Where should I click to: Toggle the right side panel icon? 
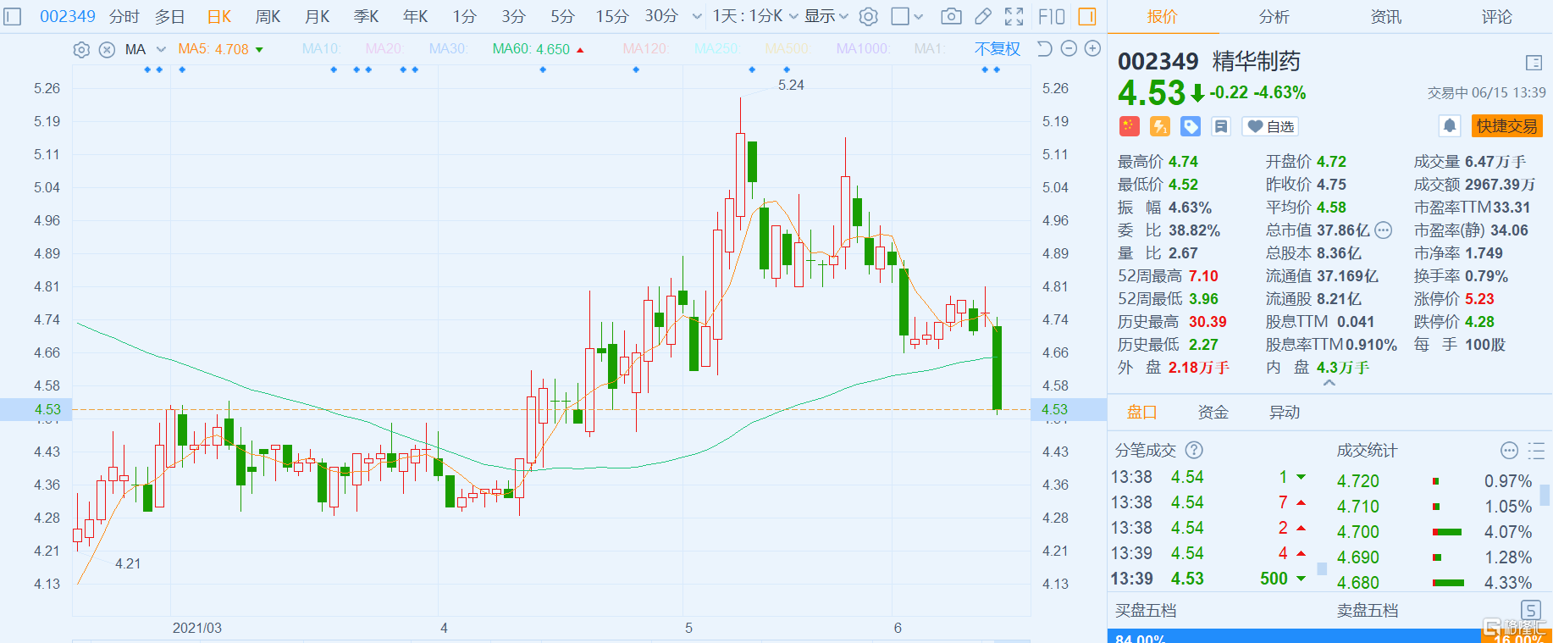point(1087,16)
